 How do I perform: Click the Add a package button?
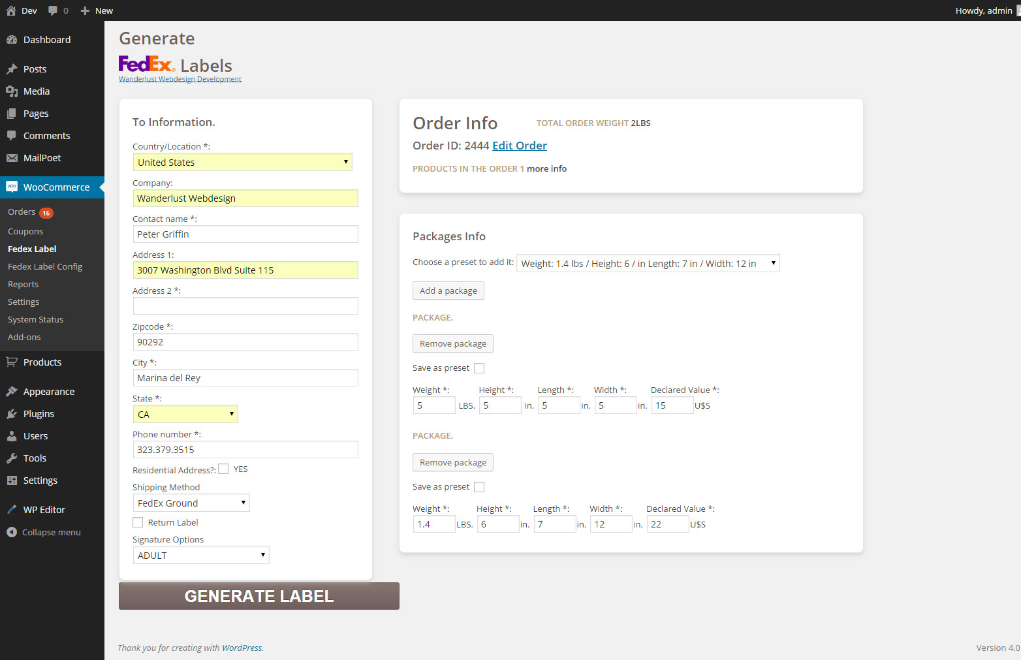click(448, 291)
